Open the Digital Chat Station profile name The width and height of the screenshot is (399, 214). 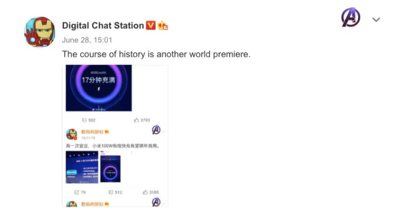coord(103,25)
